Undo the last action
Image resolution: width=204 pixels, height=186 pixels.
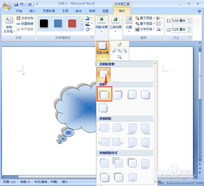click(22, 4)
